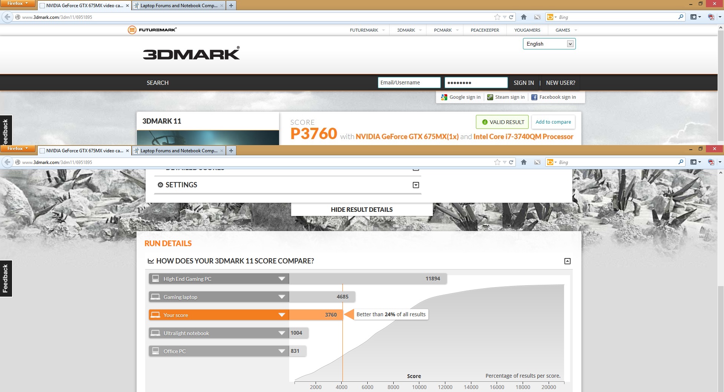Reload page in upper browser window
Screen dimensions: 724x392
(511, 17)
